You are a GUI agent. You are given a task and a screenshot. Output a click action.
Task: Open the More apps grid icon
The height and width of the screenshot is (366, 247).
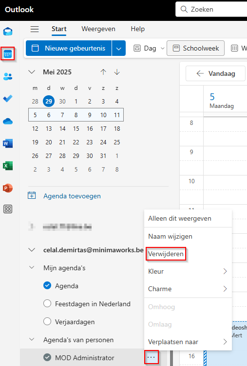(8, 209)
